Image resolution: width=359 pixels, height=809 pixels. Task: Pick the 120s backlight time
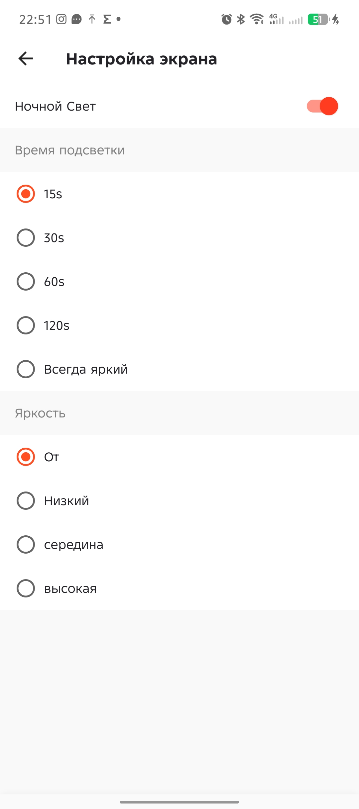click(26, 325)
